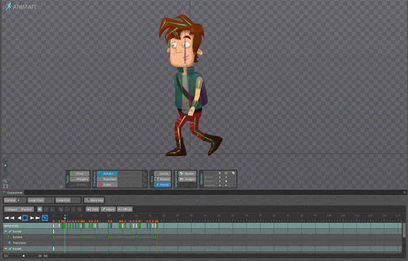The height and width of the screenshot is (261, 408).
Task: Click the Offset button
Action: [125, 209]
